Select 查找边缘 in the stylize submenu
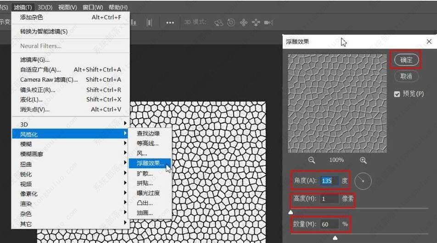437x243 pixels. [148, 133]
